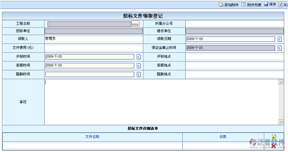Click the 工程名称 label
This screenshot has width=288, height=152.
pos(23,24)
